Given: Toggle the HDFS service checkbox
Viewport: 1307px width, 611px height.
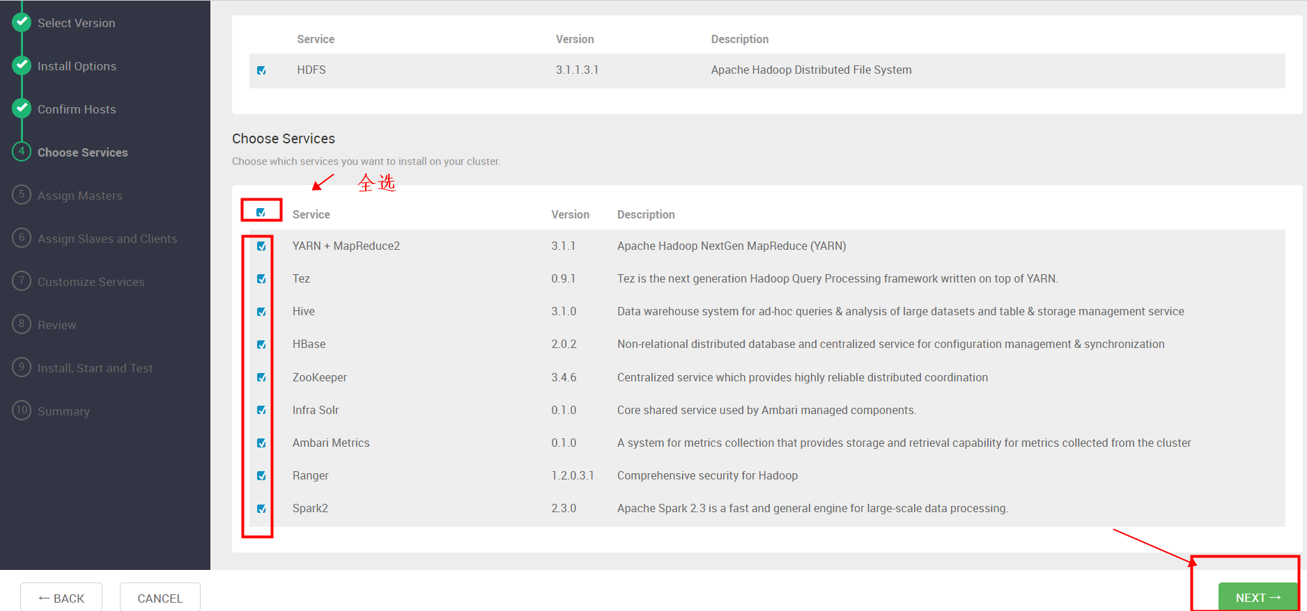Looking at the screenshot, I should [261, 70].
